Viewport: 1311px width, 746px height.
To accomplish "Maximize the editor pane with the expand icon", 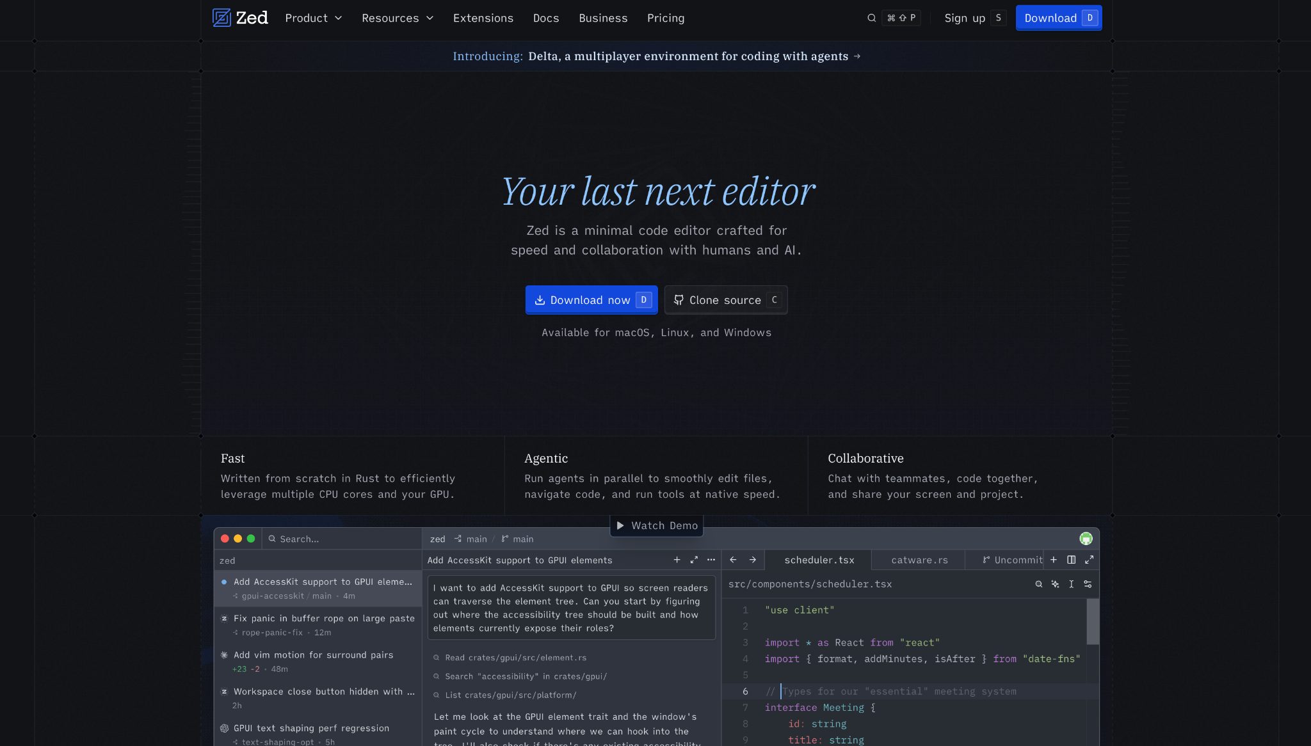I will [1090, 560].
